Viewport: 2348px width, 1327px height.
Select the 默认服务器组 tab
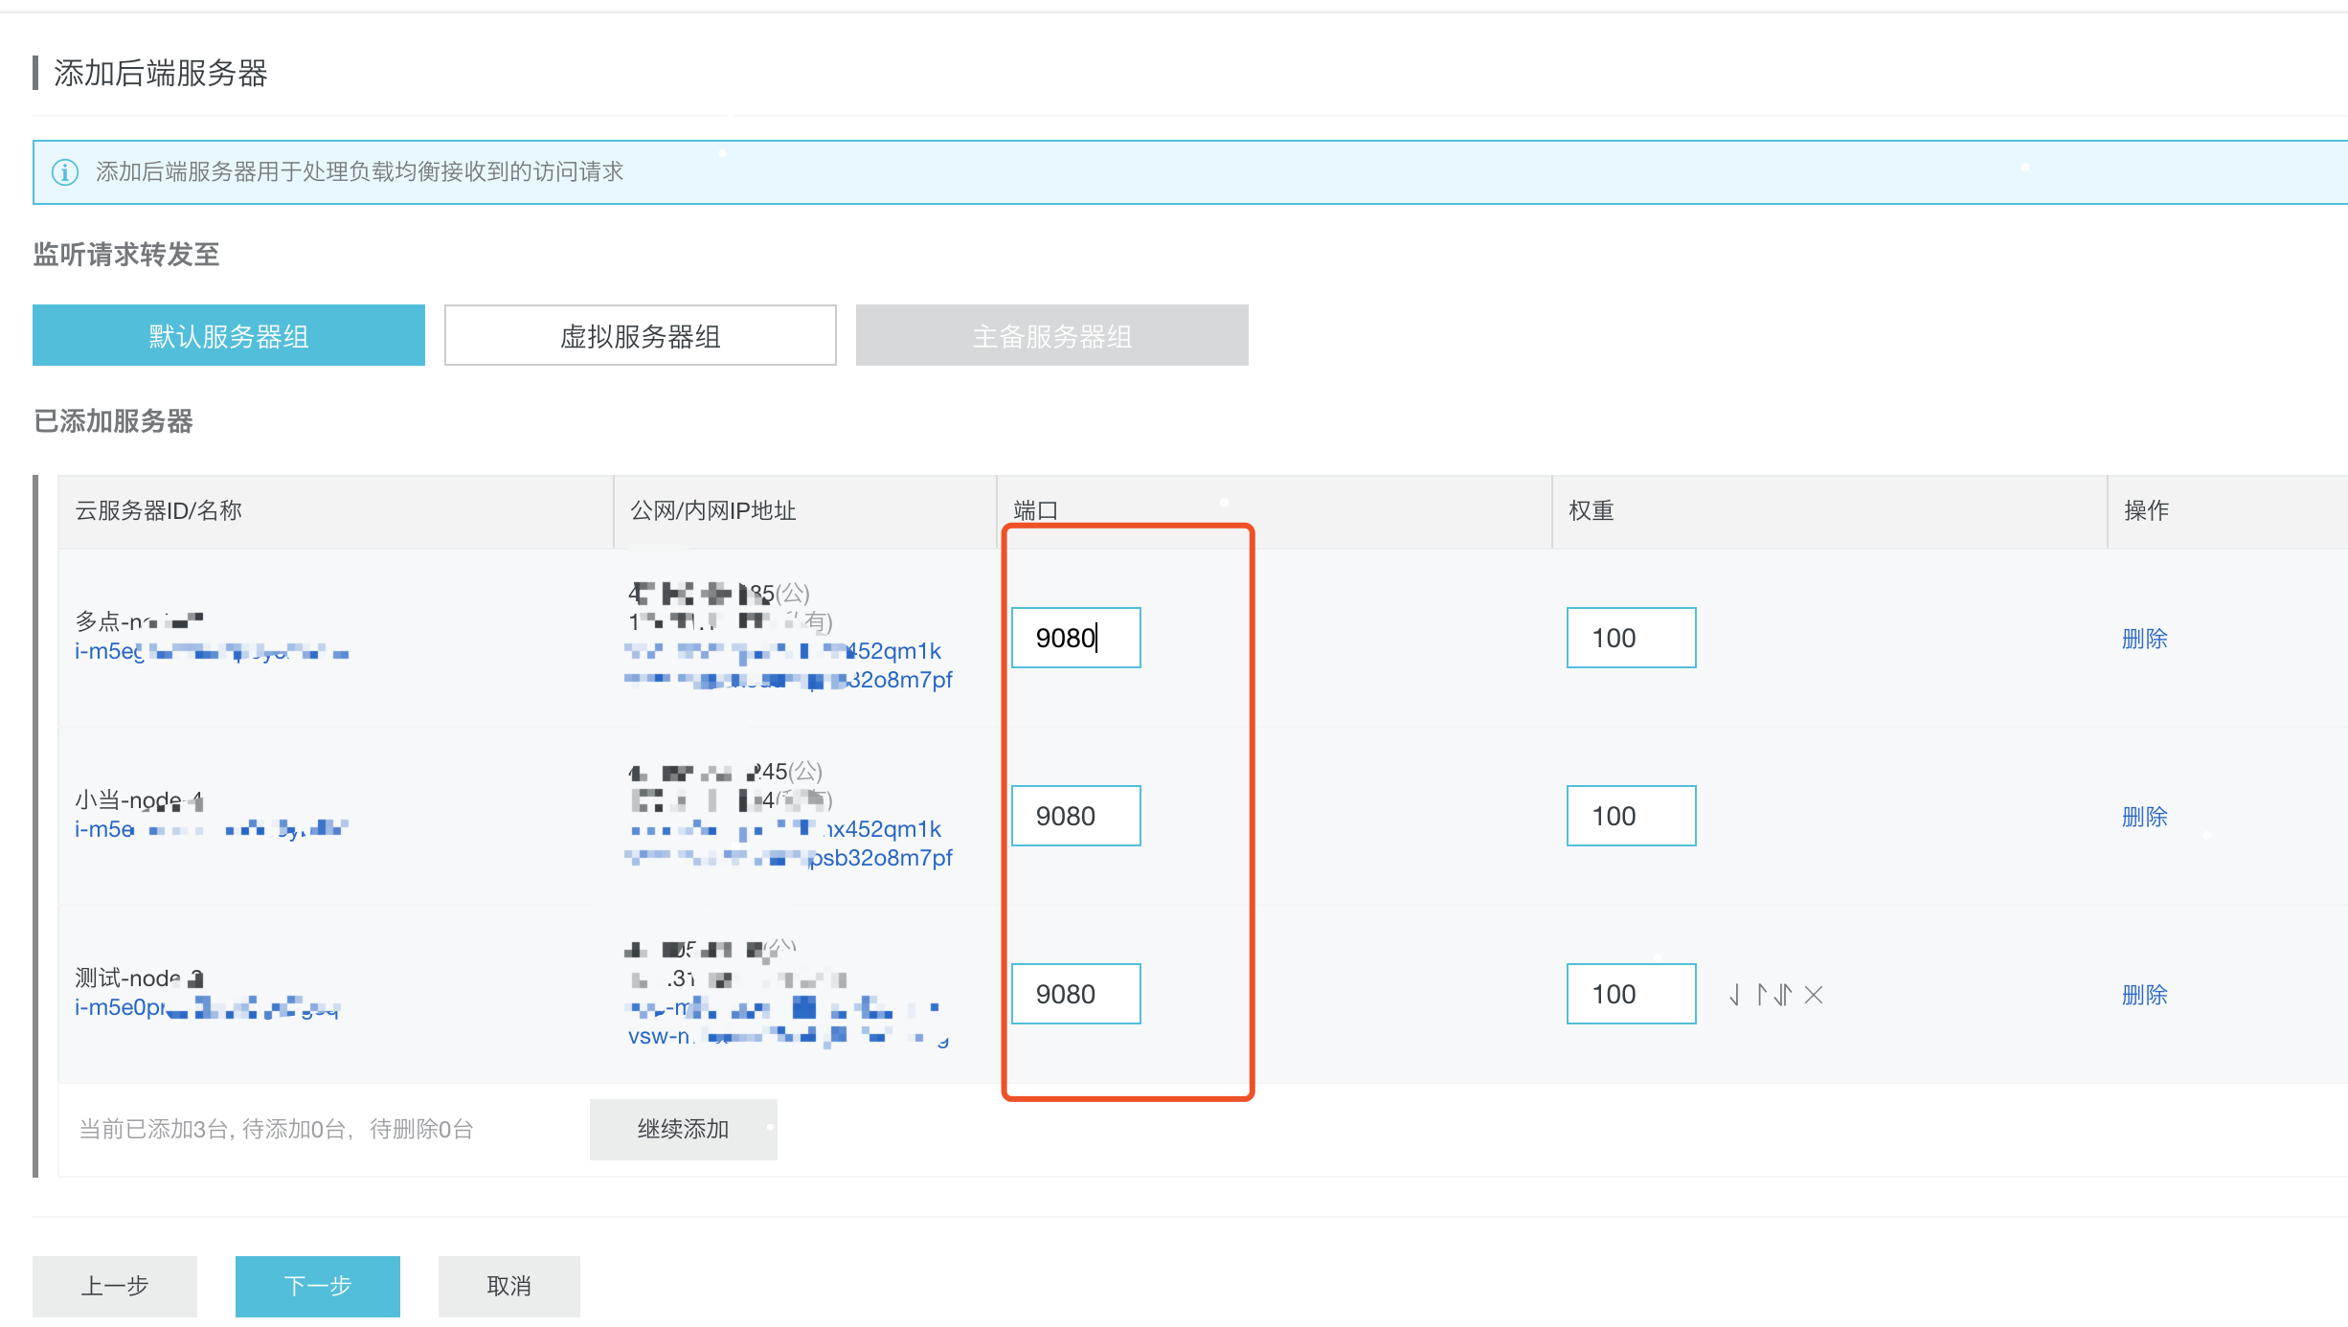coord(229,335)
